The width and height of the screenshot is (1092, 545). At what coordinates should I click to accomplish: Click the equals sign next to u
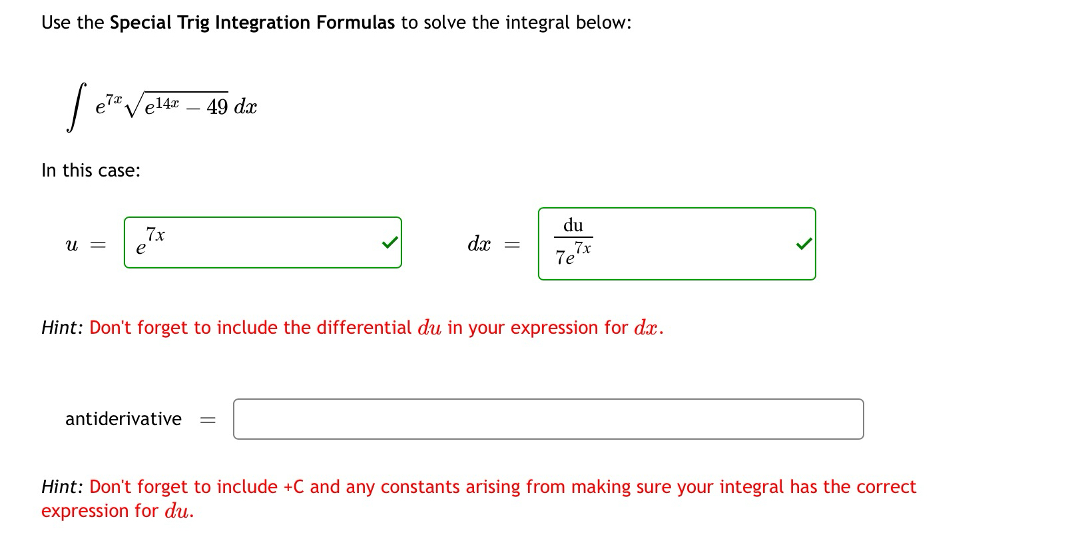(x=96, y=245)
